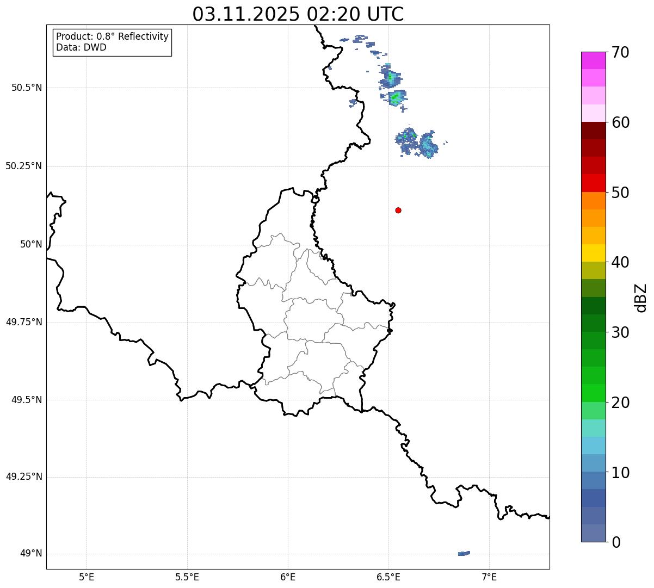This screenshot has width=654, height=588.
Task: Click the 6°E longitude tick label
Action: pos(288,577)
